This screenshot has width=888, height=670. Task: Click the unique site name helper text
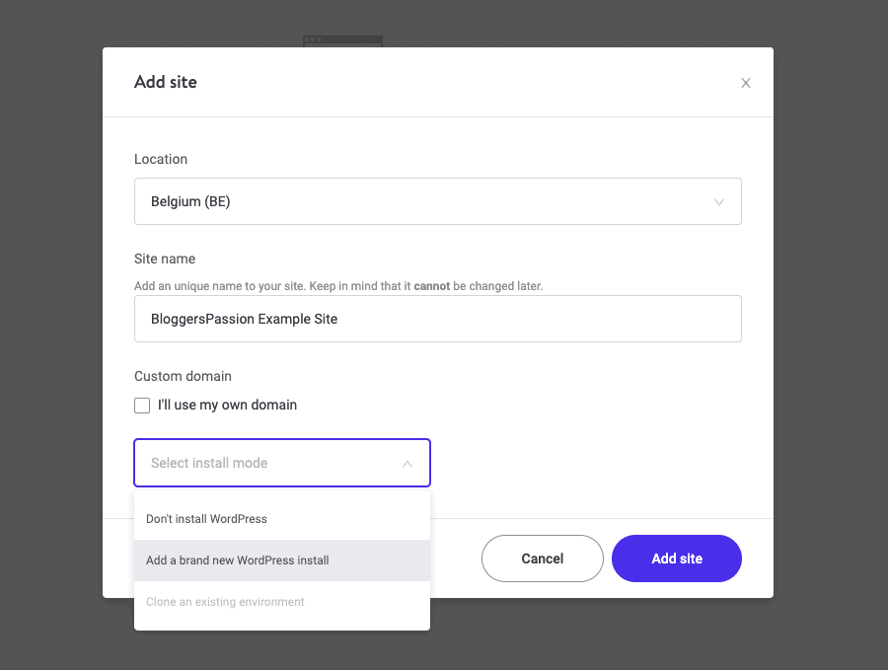click(x=338, y=286)
